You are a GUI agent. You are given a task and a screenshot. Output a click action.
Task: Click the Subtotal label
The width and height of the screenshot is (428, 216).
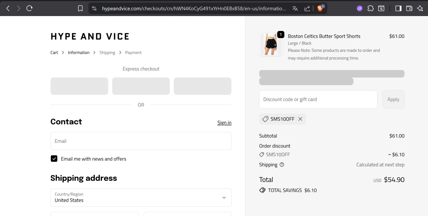268,136
